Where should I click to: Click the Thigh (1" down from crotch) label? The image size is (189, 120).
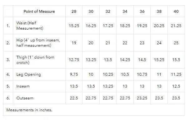coord(35,60)
